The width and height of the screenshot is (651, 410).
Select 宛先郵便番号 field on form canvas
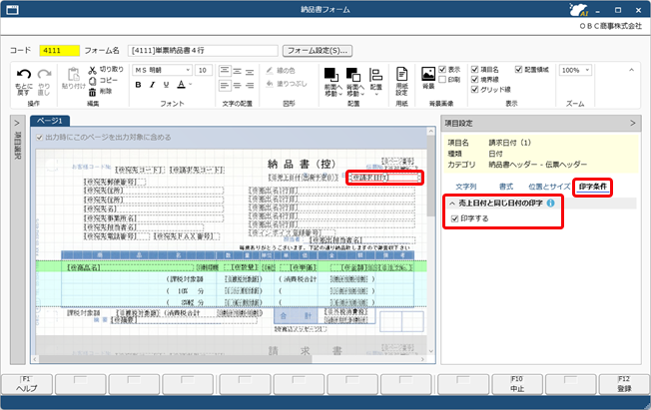click(115, 182)
